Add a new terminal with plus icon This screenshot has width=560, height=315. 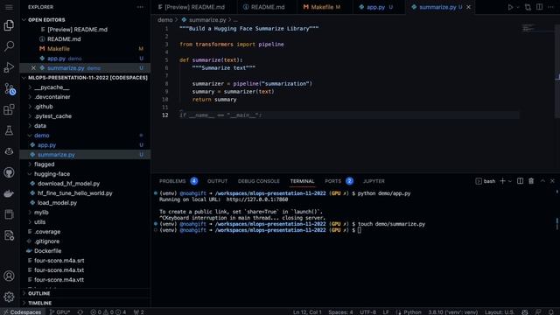[x=502, y=181]
